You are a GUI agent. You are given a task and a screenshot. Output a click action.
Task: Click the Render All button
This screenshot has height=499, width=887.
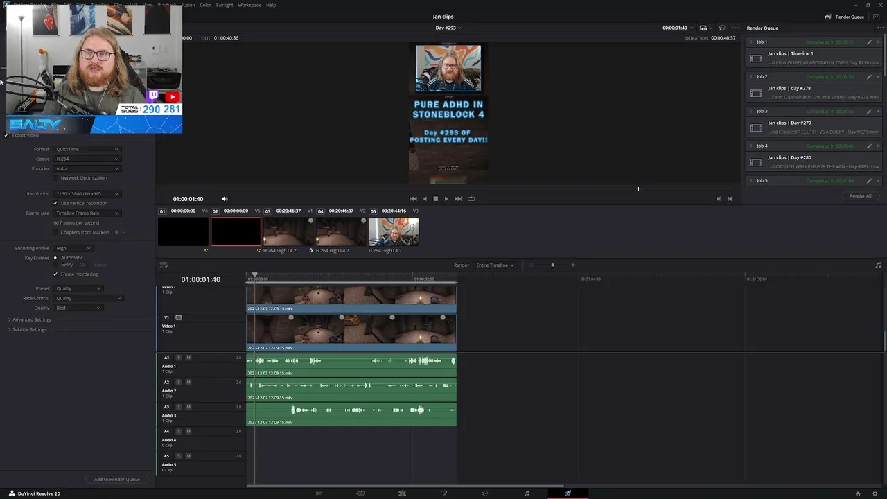click(x=860, y=196)
